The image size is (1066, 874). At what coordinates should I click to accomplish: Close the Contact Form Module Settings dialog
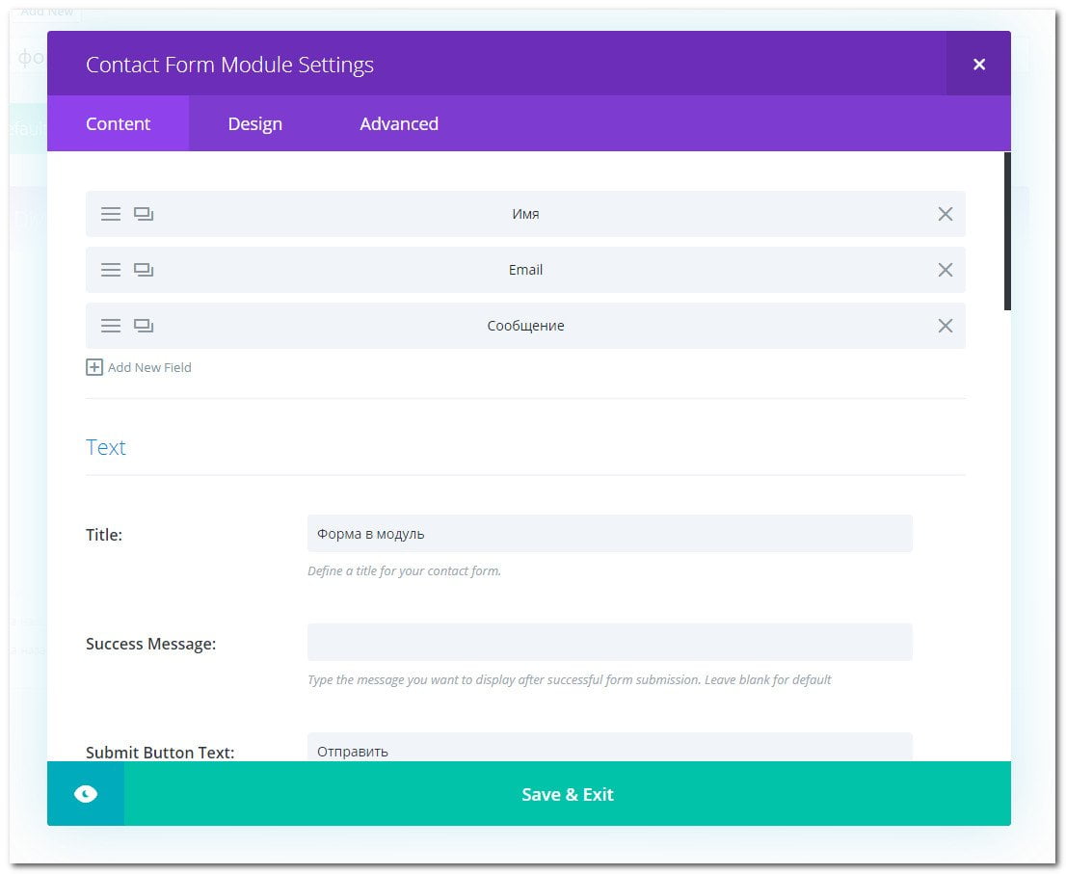point(978,65)
